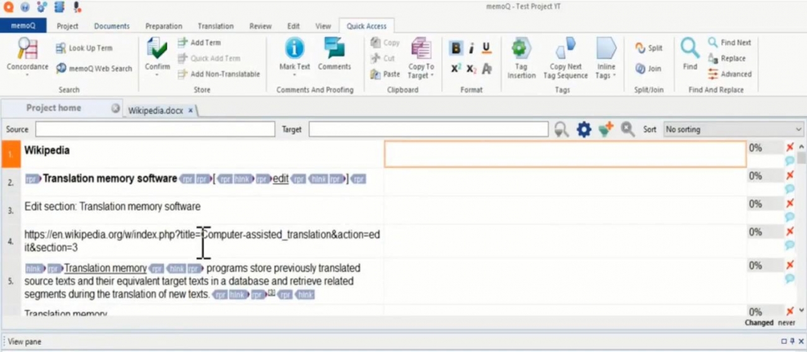Image resolution: width=807 pixels, height=352 pixels.
Task: Click the Source filter input field
Action: pyautogui.click(x=155, y=130)
